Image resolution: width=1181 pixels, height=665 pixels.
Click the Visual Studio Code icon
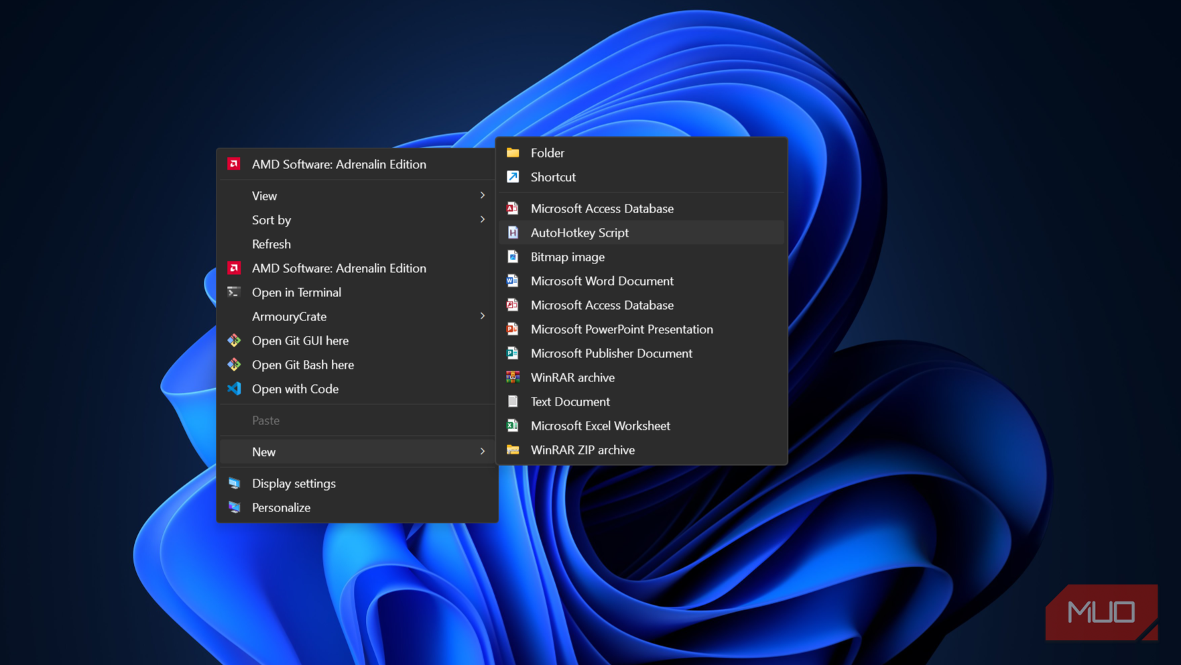(234, 389)
